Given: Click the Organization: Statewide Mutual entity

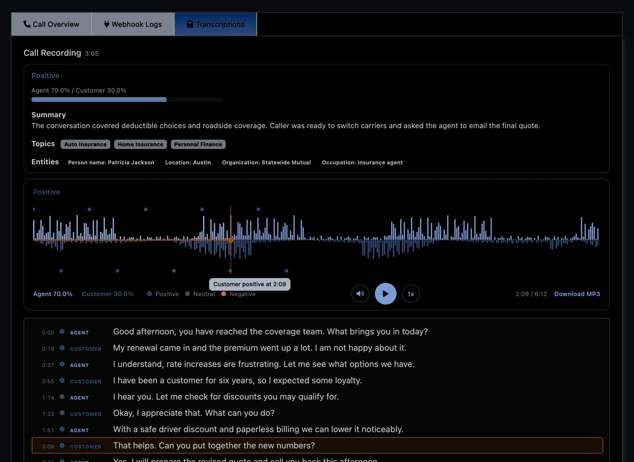Looking at the screenshot, I should [266, 162].
